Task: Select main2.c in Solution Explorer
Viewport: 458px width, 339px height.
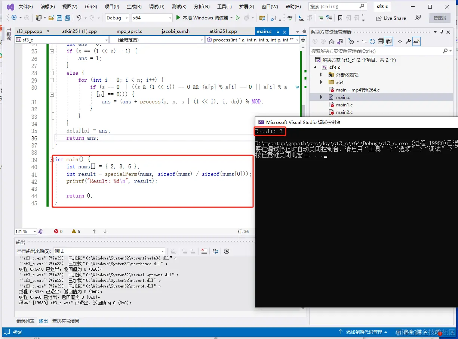Action: coord(344,112)
